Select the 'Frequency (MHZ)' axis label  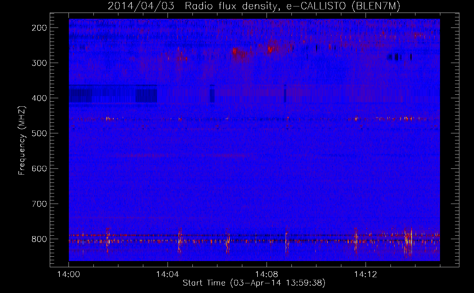[x=22, y=140]
